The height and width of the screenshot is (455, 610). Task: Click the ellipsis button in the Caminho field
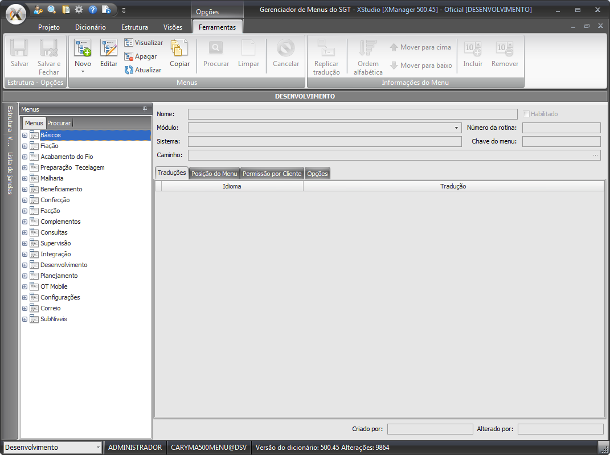(595, 155)
